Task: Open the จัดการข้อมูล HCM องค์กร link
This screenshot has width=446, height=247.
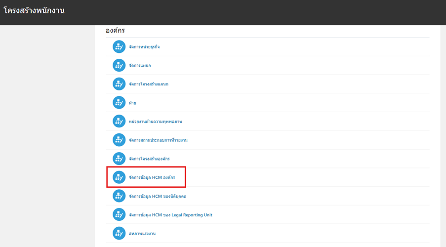Action: tap(152, 177)
